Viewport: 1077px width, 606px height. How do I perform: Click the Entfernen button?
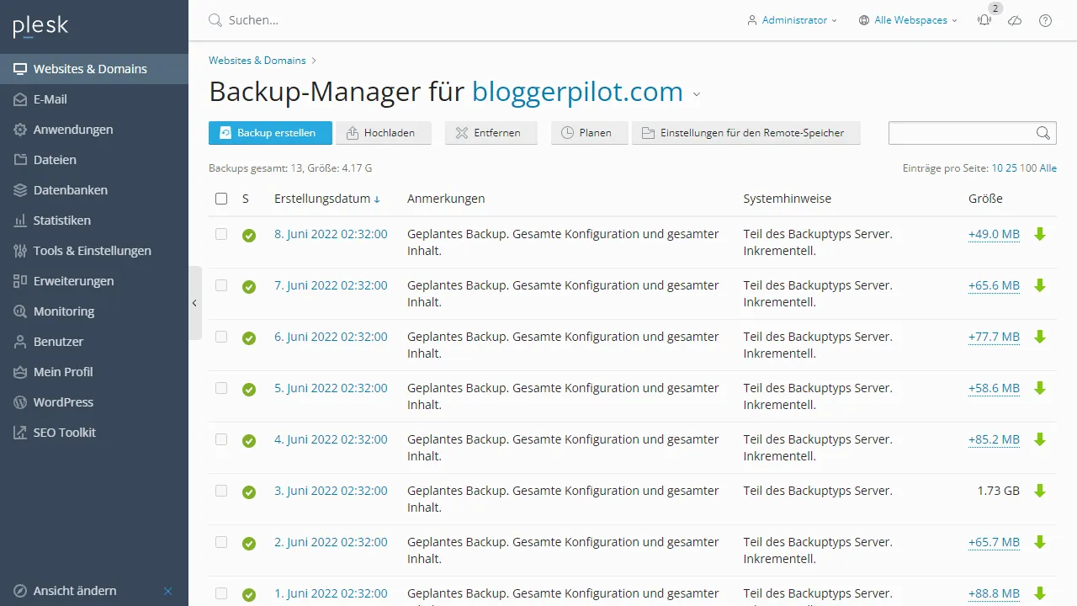[491, 133]
